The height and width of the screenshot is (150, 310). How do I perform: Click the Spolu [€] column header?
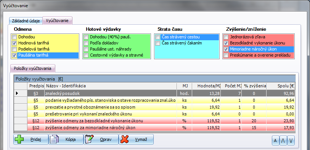[281, 86]
